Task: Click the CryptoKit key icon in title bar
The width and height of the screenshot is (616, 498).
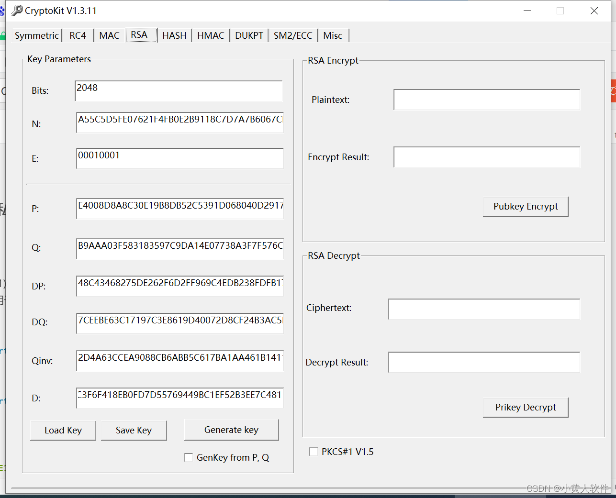Action: tap(17, 10)
